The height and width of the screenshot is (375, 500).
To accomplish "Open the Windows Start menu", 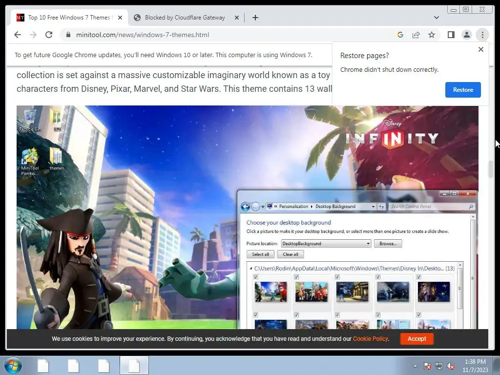I will click(x=13, y=365).
